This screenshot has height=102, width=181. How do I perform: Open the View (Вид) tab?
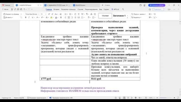pos(101,9)
